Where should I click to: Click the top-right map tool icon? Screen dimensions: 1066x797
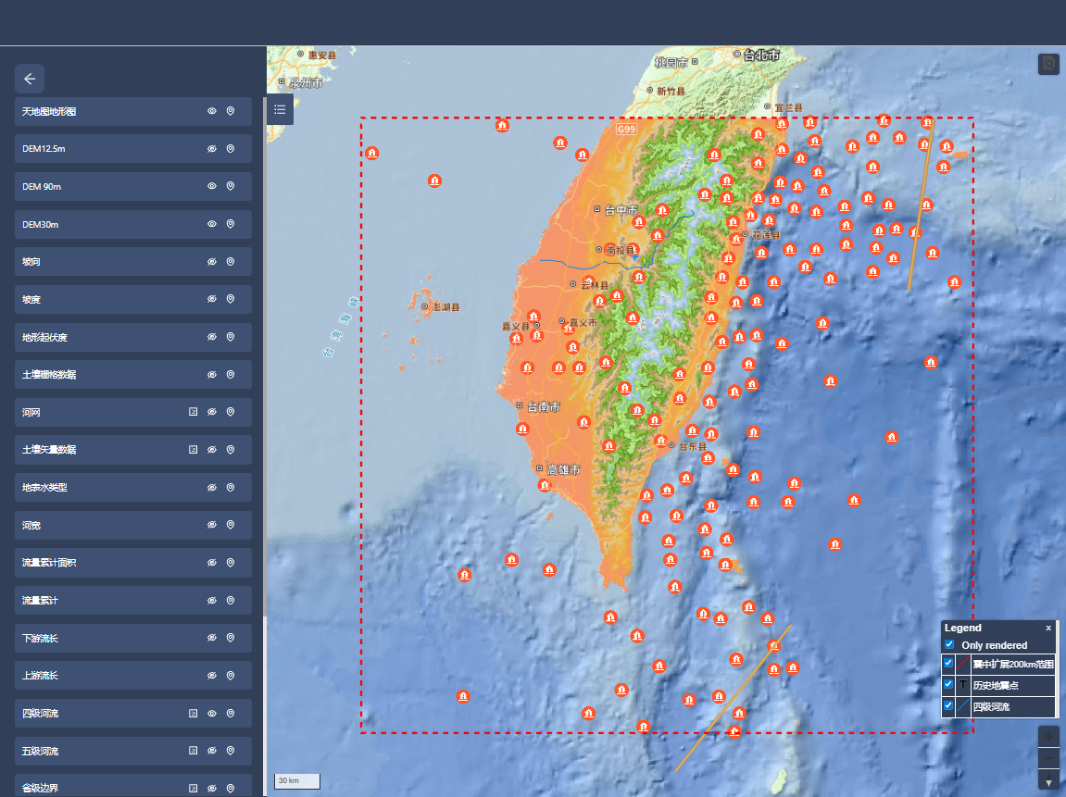coord(1048,64)
